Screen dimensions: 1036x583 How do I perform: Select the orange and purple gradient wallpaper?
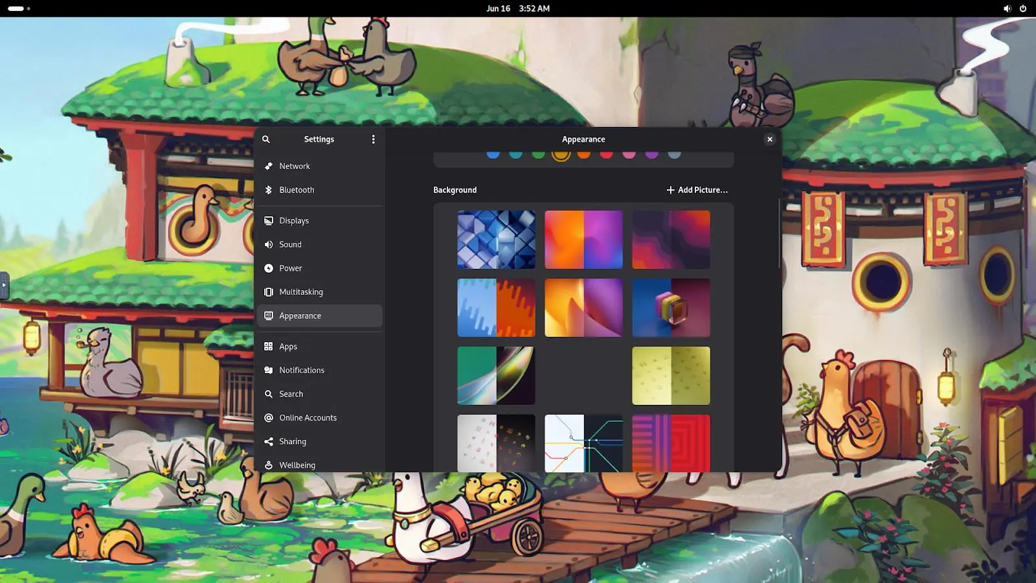coord(584,240)
